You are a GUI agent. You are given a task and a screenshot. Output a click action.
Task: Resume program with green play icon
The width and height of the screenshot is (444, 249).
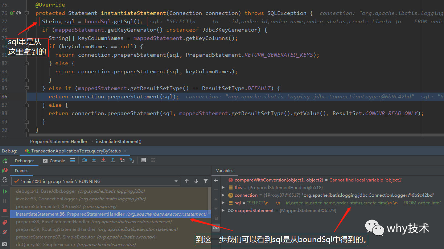(5, 191)
